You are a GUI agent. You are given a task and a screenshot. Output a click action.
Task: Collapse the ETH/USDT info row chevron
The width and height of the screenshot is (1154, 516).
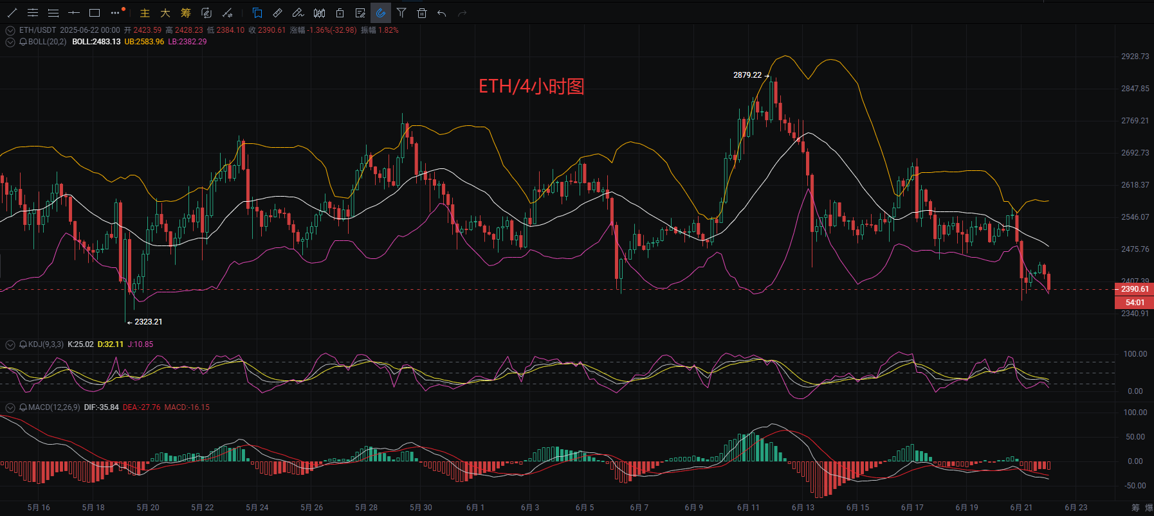10,30
